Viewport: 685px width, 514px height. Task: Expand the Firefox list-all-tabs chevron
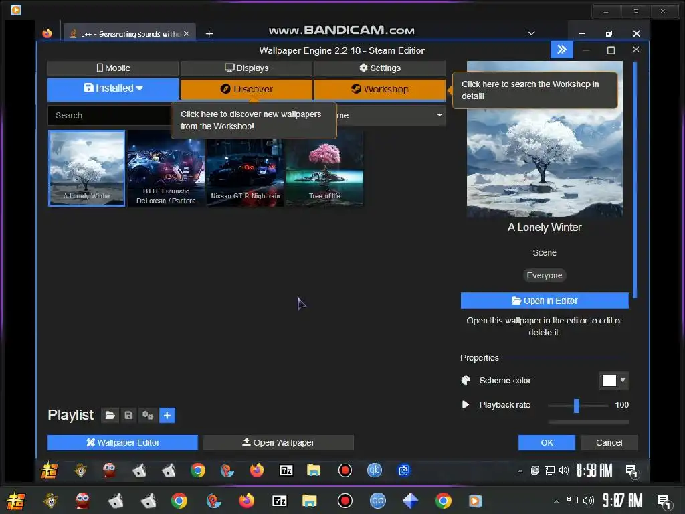(531, 33)
